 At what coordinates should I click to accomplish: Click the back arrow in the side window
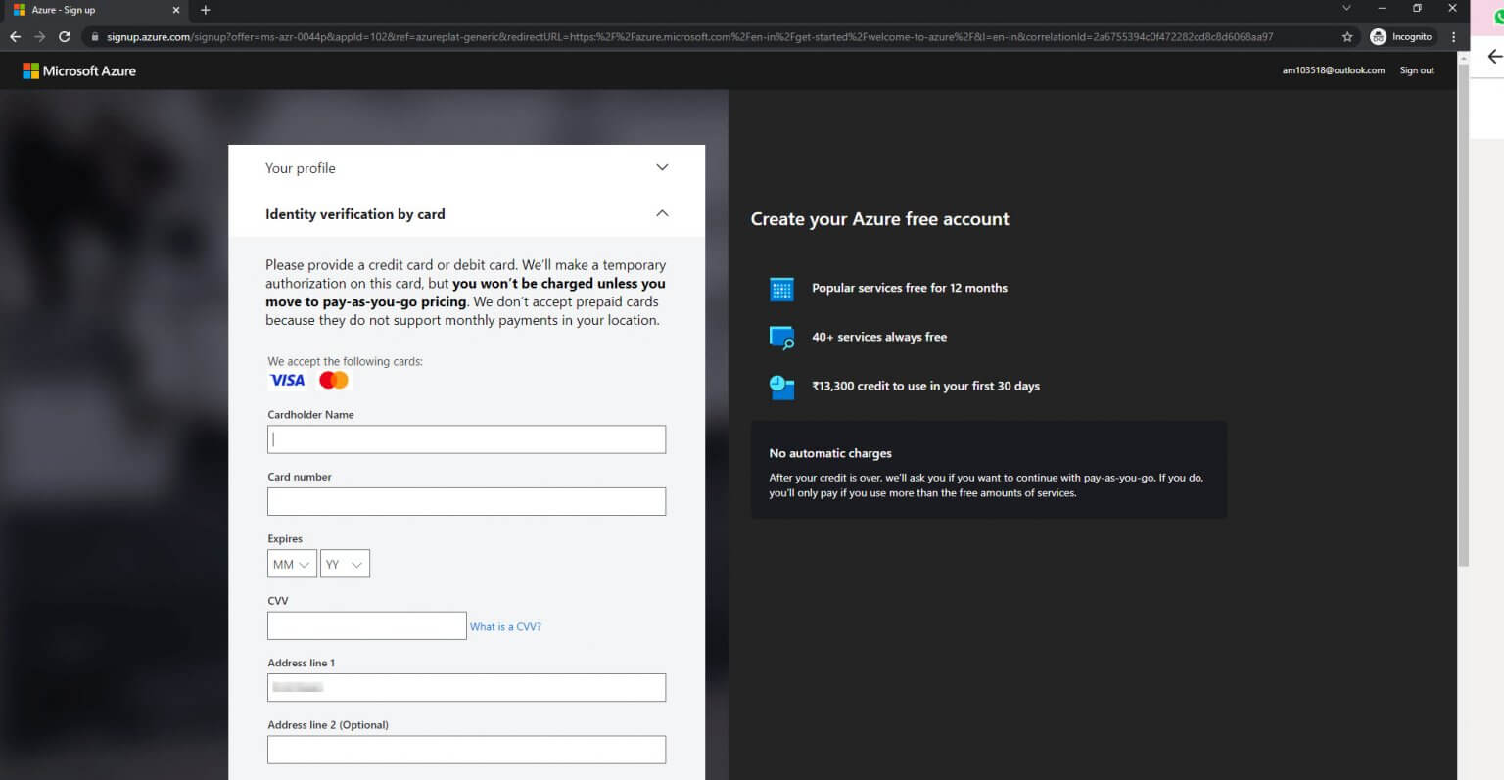click(1494, 57)
